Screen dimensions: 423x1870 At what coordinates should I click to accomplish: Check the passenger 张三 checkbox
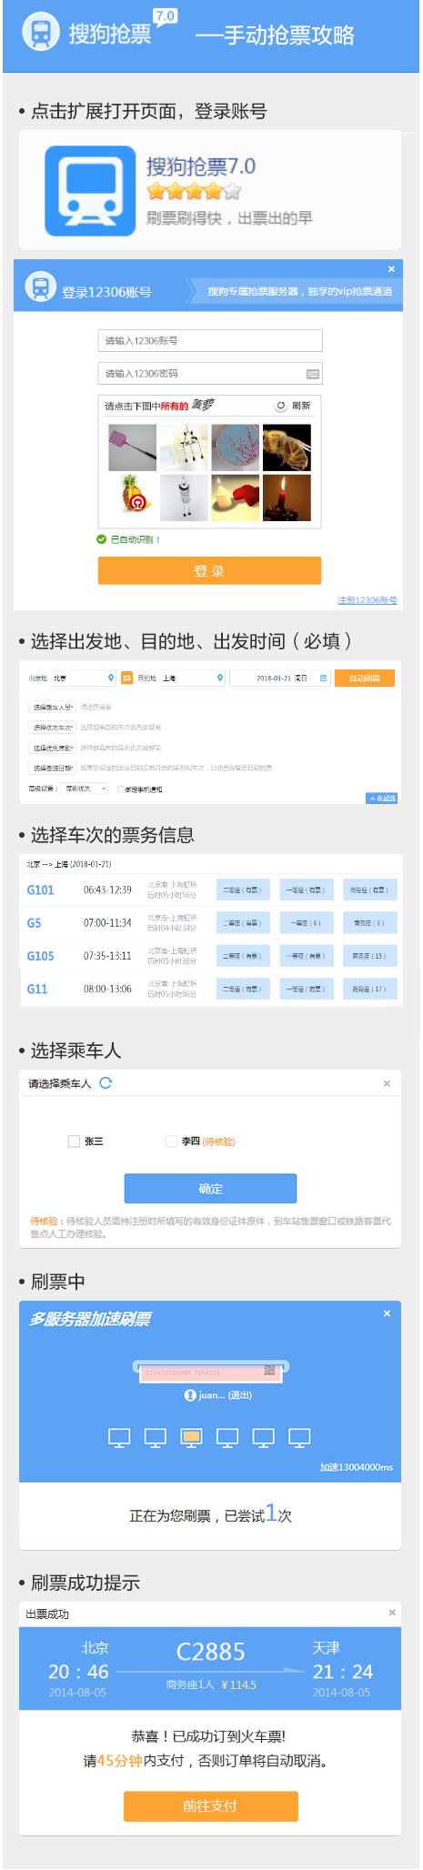(x=74, y=1141)
